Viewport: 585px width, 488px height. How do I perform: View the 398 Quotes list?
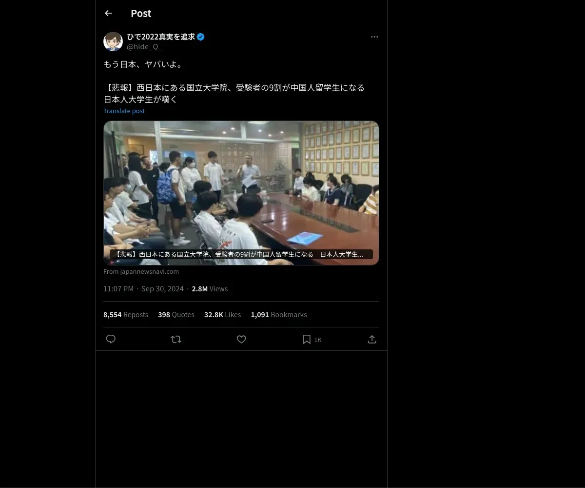(x=176, y=315)
